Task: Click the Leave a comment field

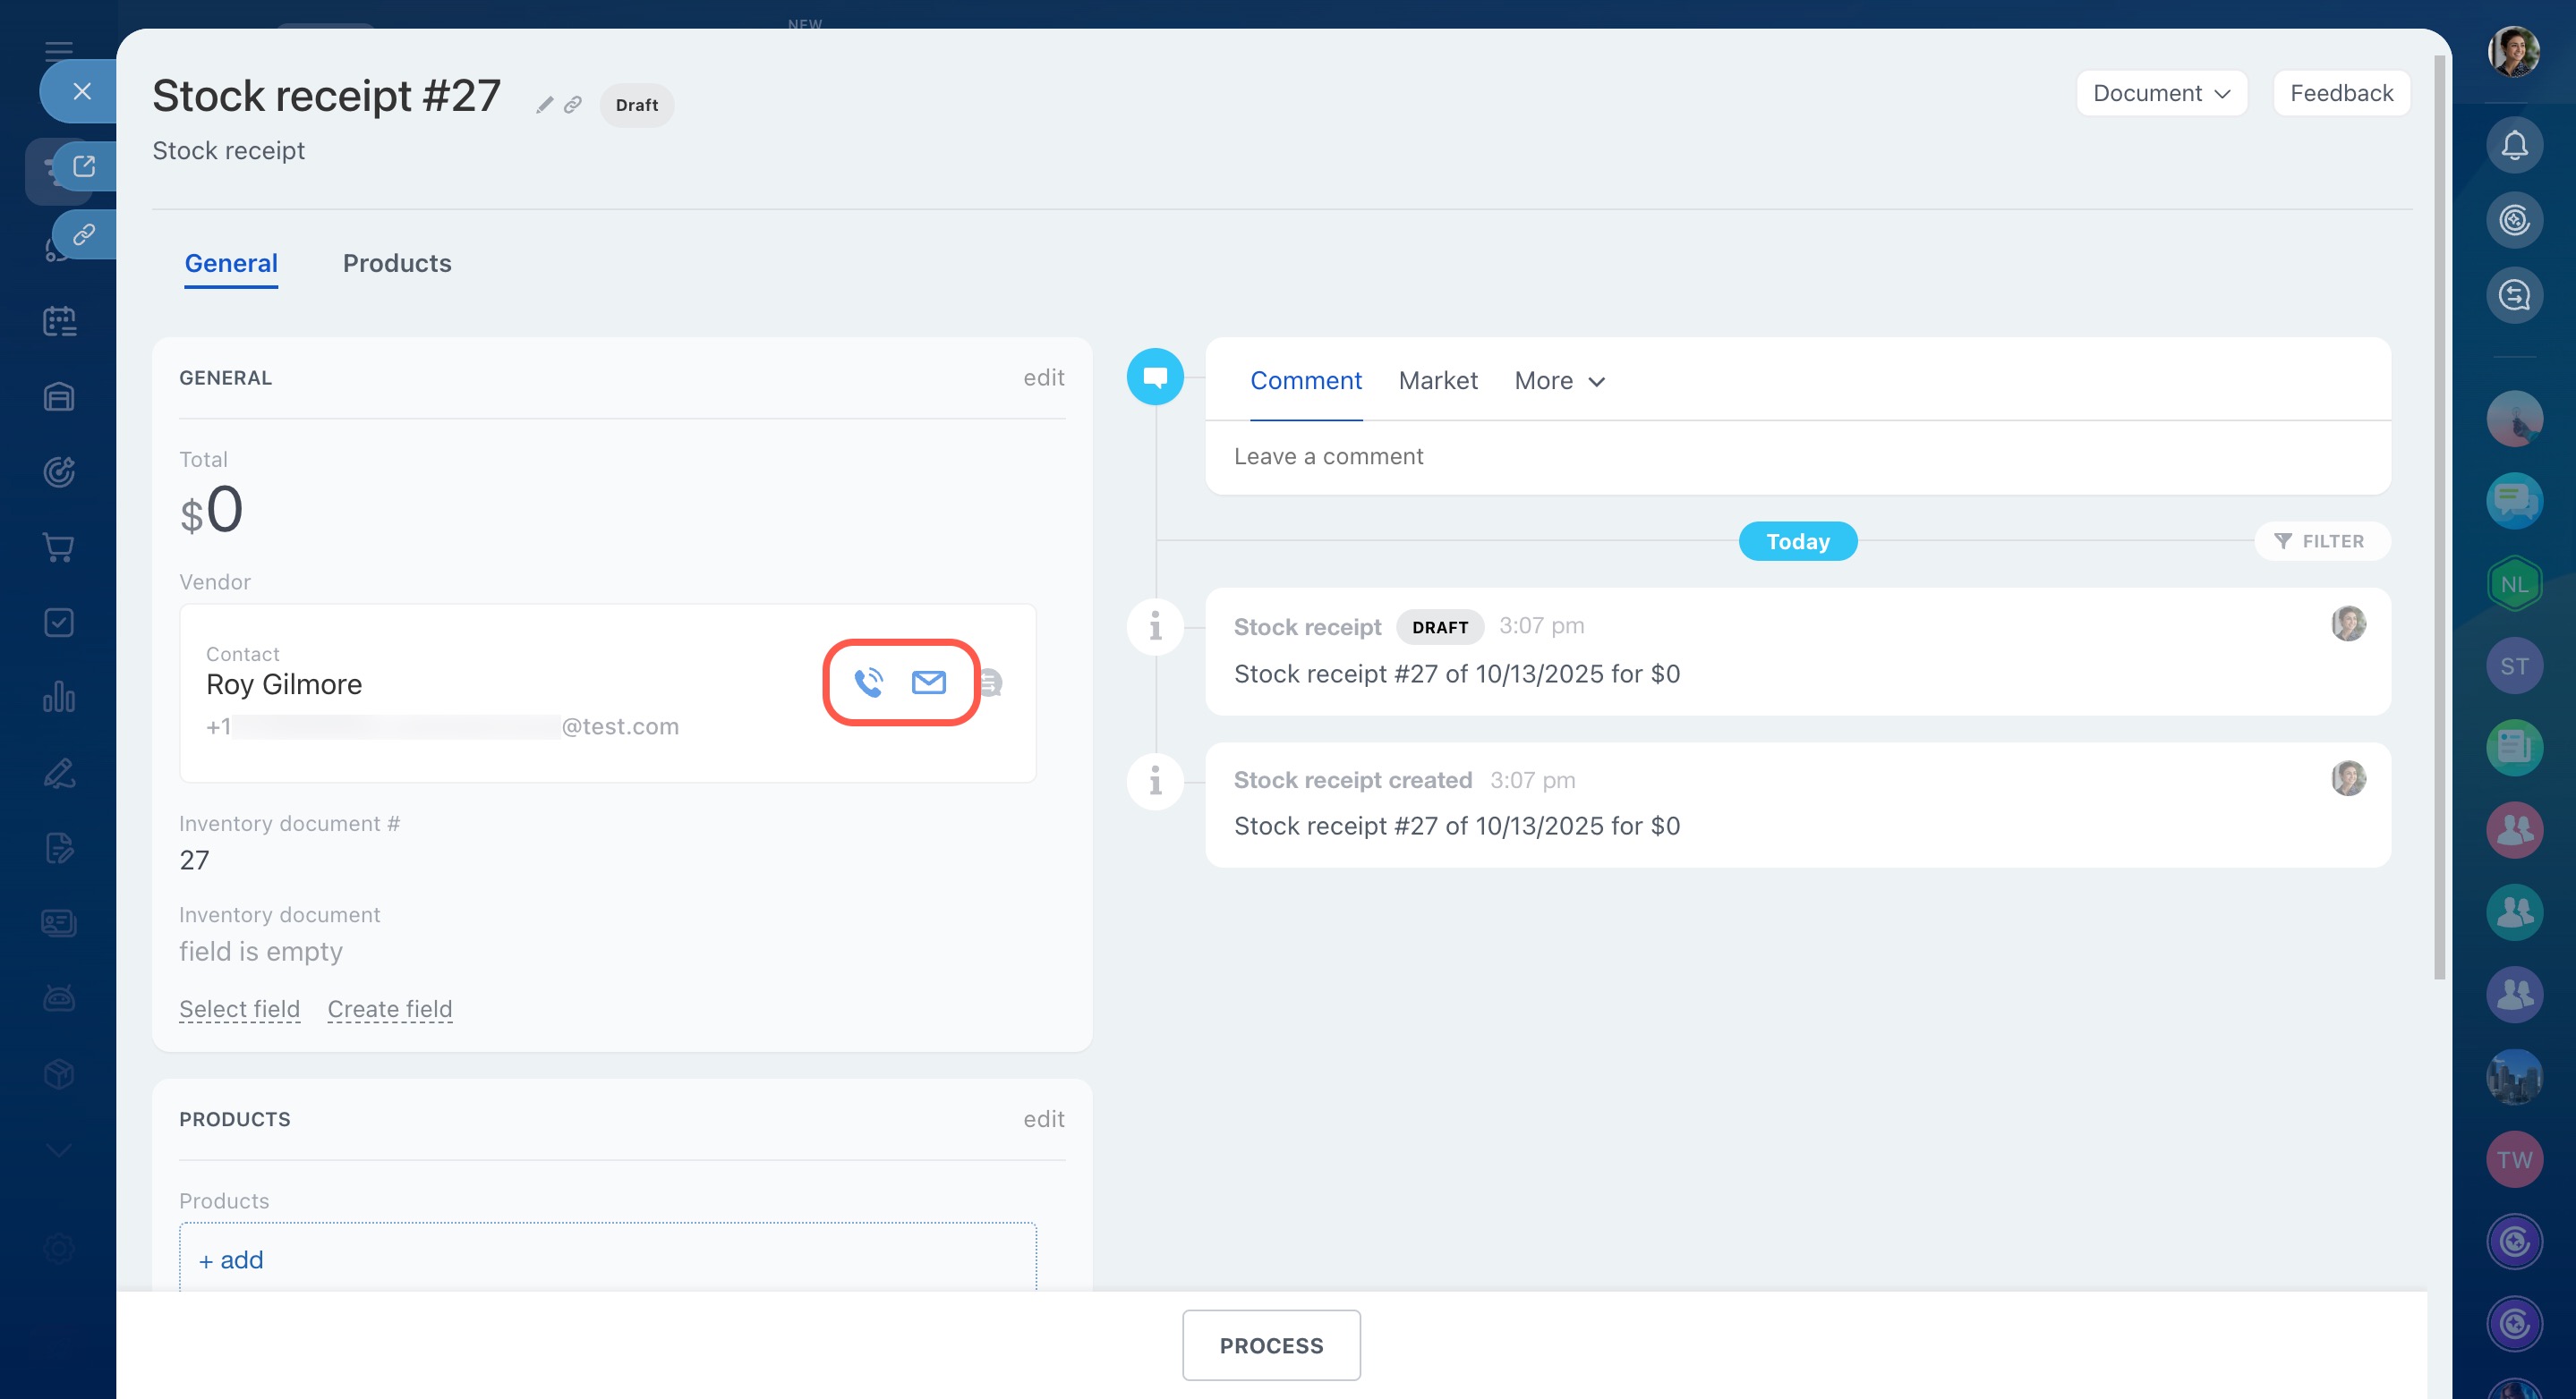Action: pos(1328,457)
